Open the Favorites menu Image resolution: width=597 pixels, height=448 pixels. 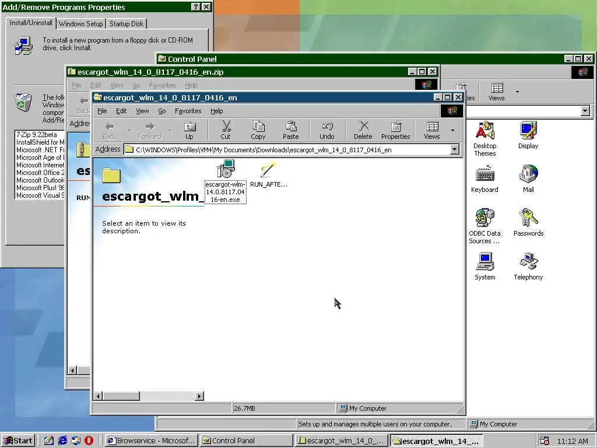188,111
